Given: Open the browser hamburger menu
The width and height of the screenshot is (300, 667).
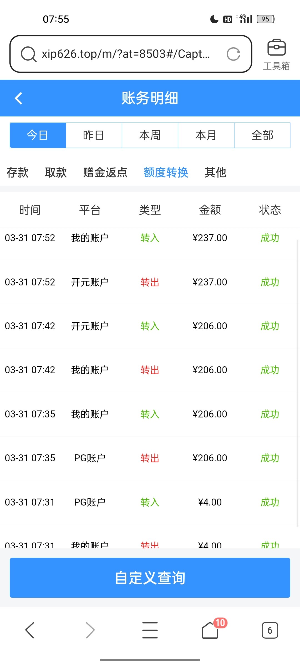Looking at the screenshot, I should coord(150,630).
